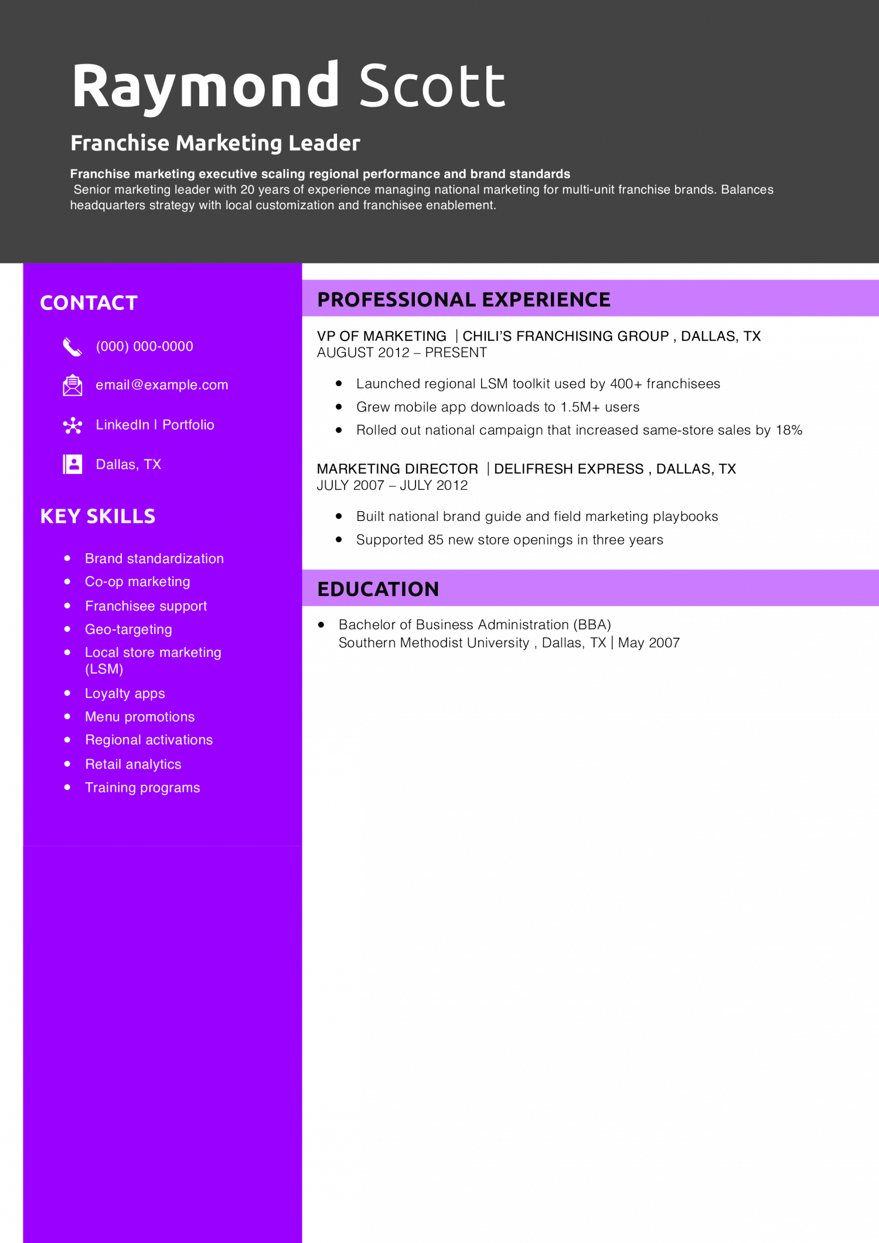Select the 'Co-op marketing' skill
The width and height of the screenshot is (879, 1243).
pos(138,582)
